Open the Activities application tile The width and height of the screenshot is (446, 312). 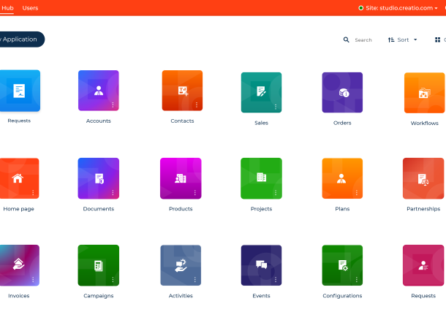pos(181,265)
